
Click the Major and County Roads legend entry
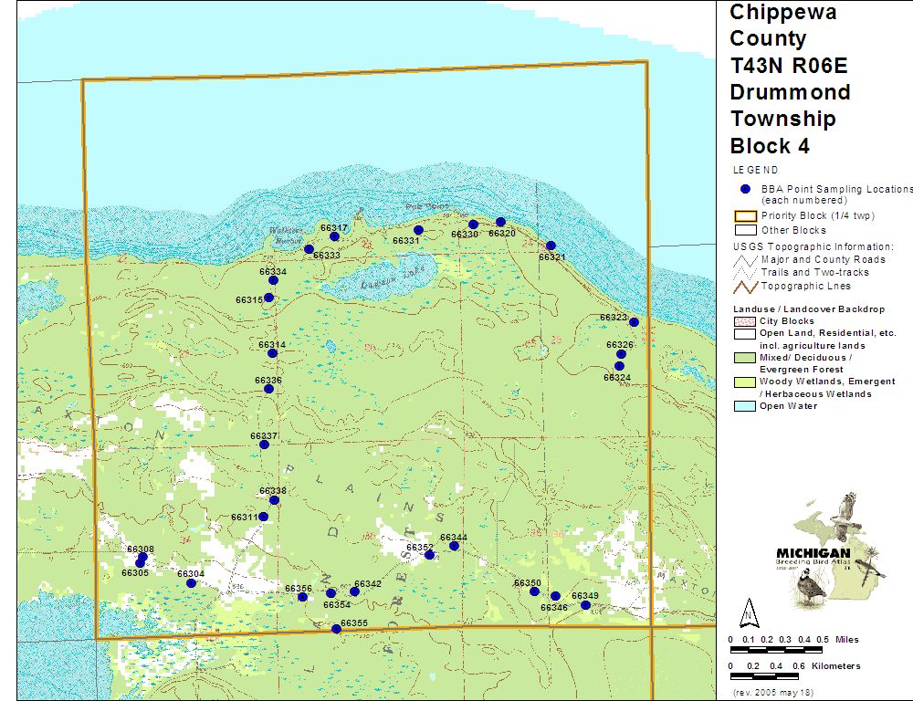[x=745, y=259]
